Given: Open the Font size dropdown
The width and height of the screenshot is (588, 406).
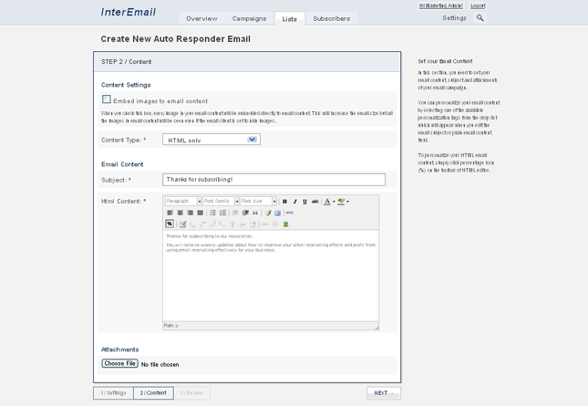Looking at the screenshot, I should (x=258, y=202).
